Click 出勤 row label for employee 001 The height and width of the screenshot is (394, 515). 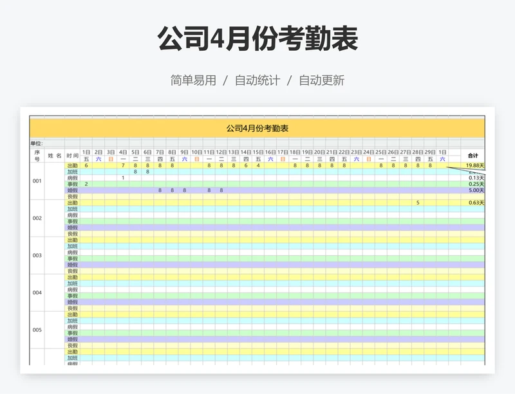[x=73, y=165]
